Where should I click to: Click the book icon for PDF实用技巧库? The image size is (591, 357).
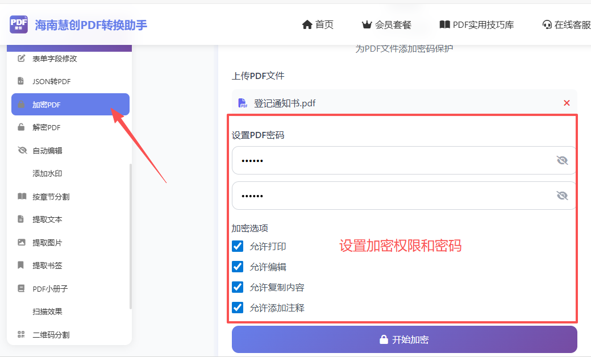pos(445,25)
